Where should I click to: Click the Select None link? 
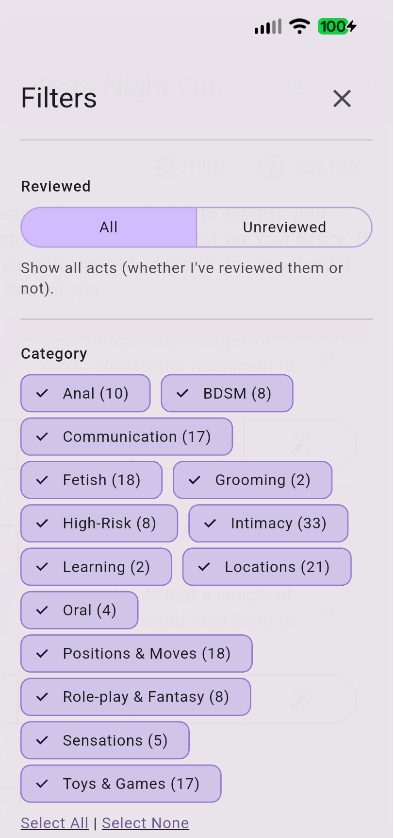145,823
